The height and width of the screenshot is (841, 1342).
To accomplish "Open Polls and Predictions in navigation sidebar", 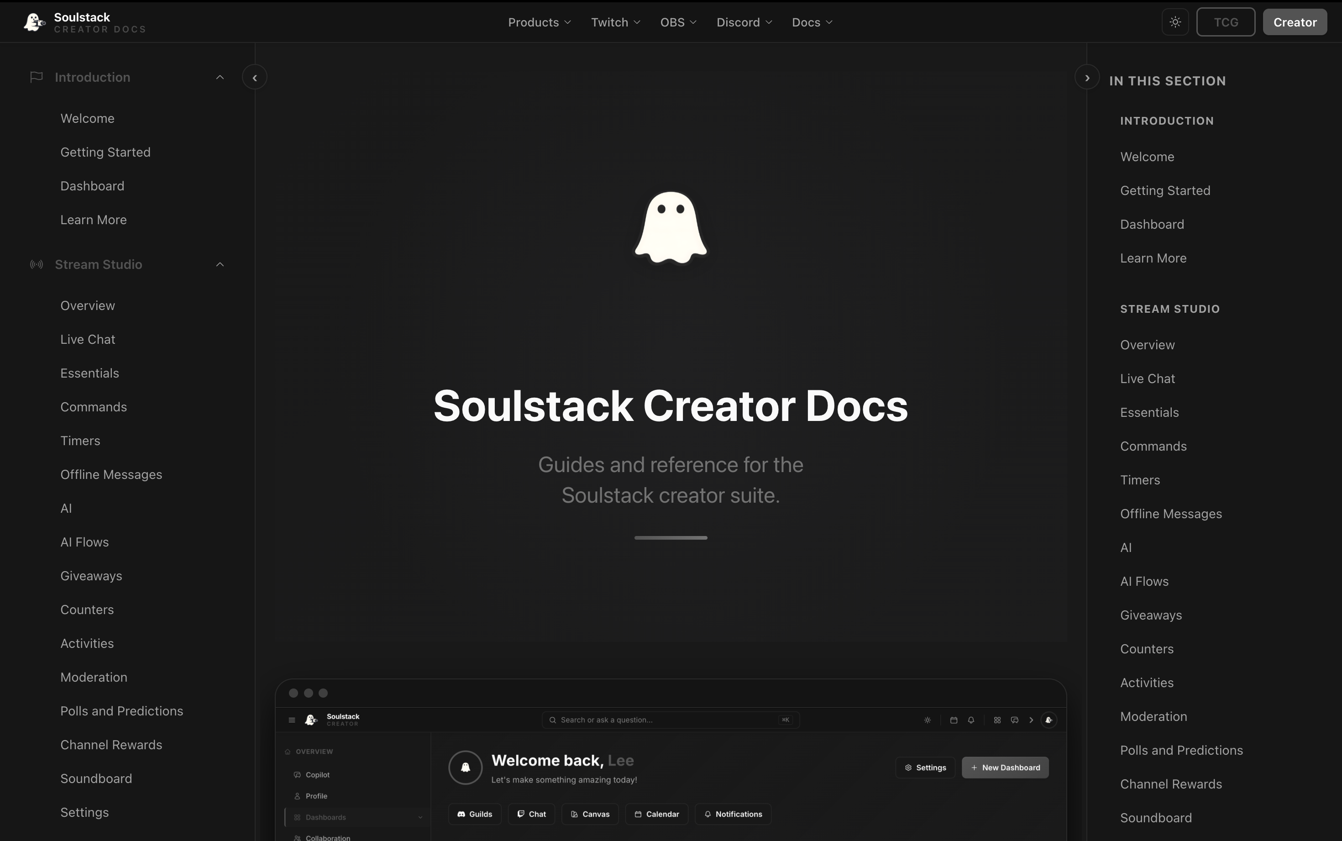I will (x=122, y=711).
